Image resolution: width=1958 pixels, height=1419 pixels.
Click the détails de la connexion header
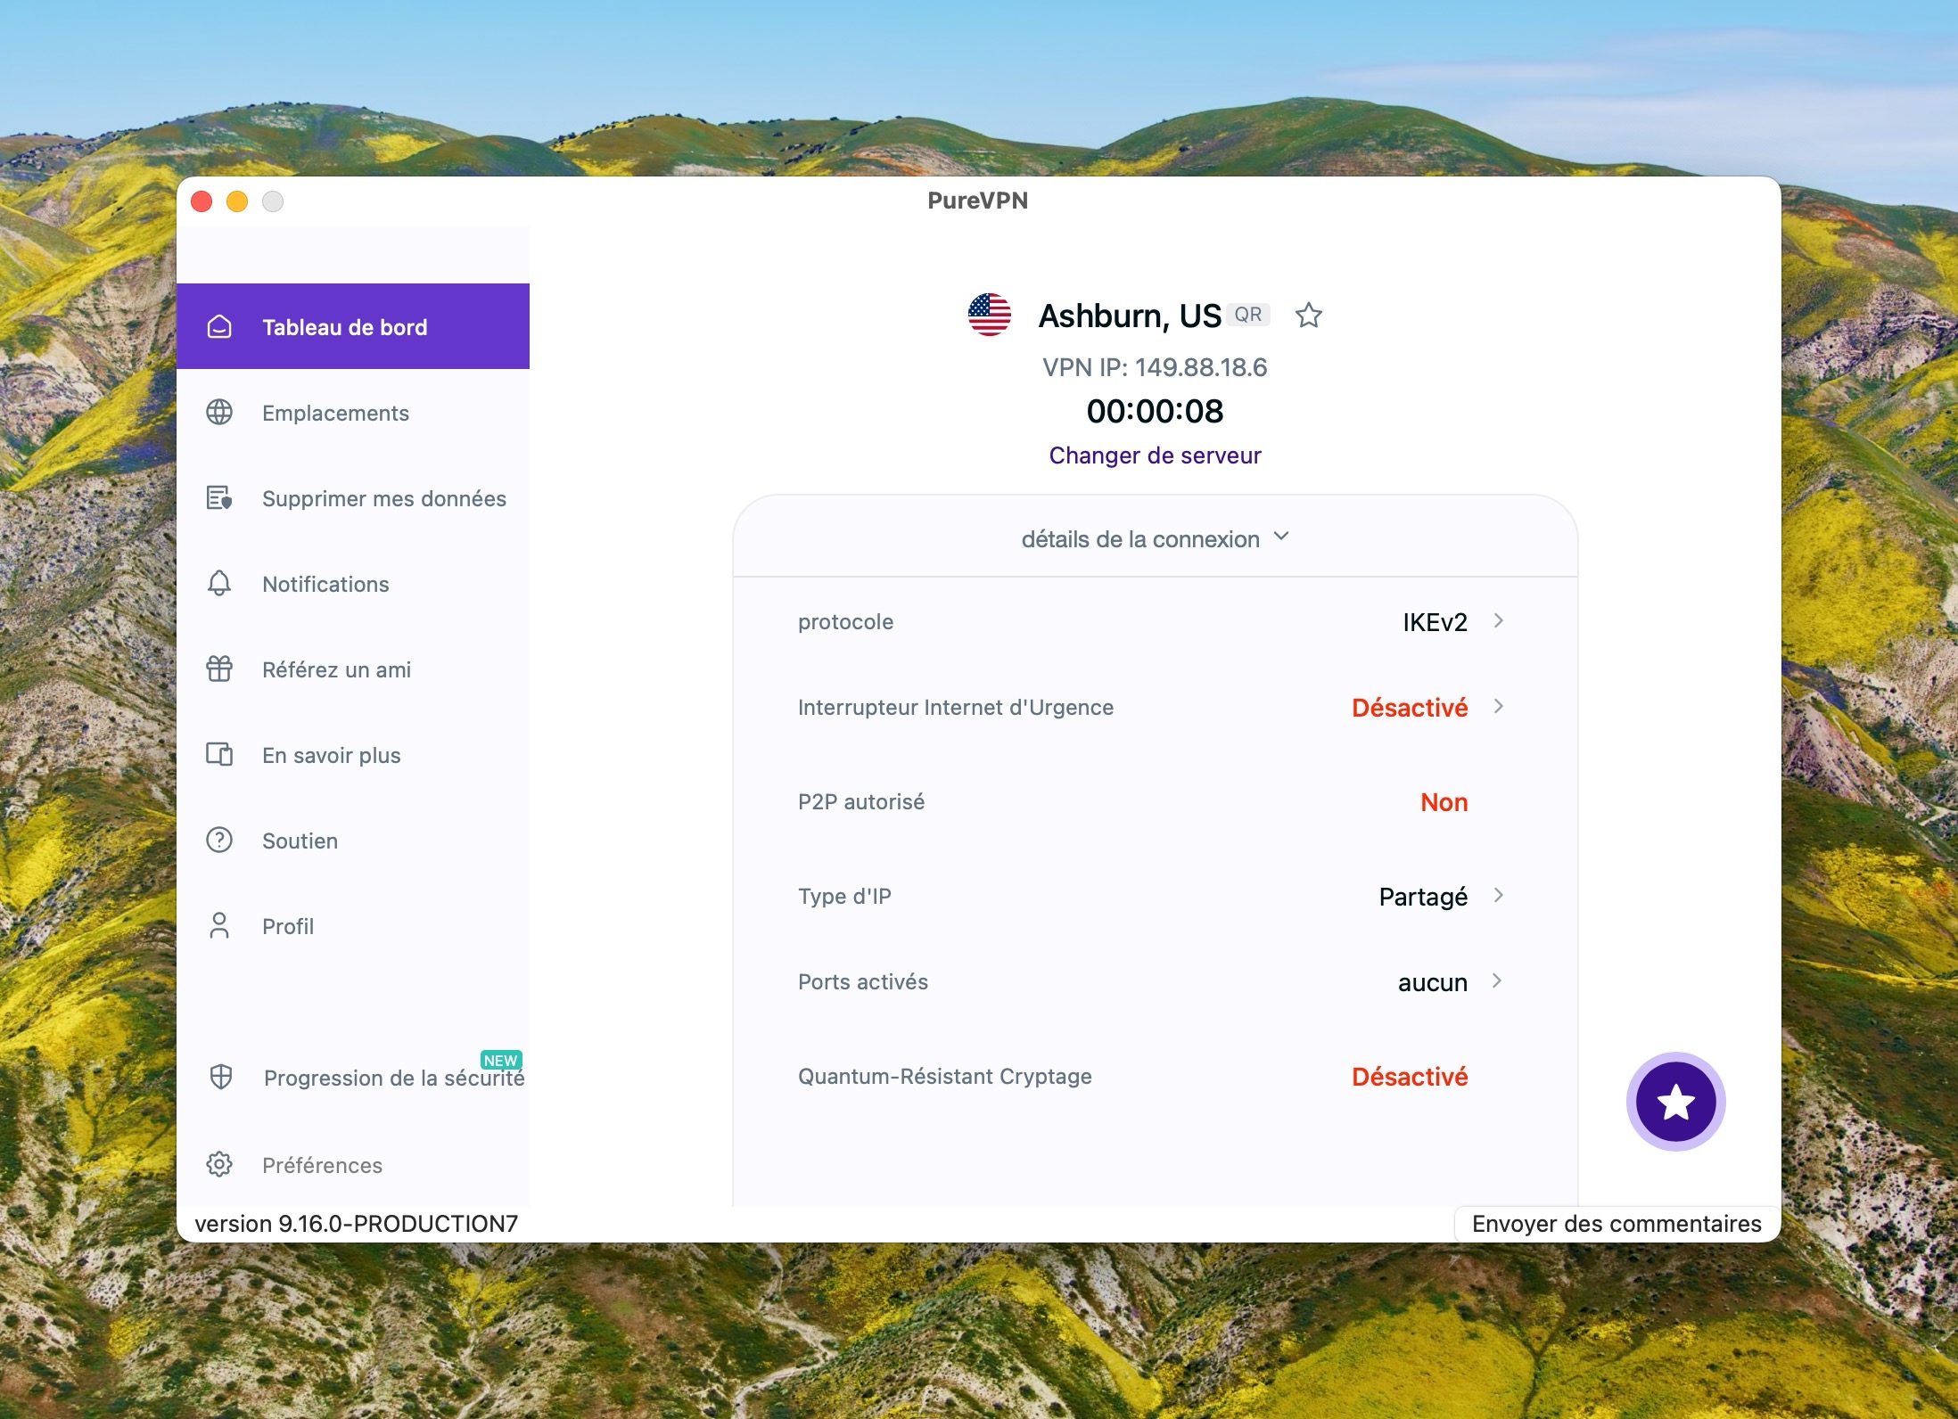1155,537
